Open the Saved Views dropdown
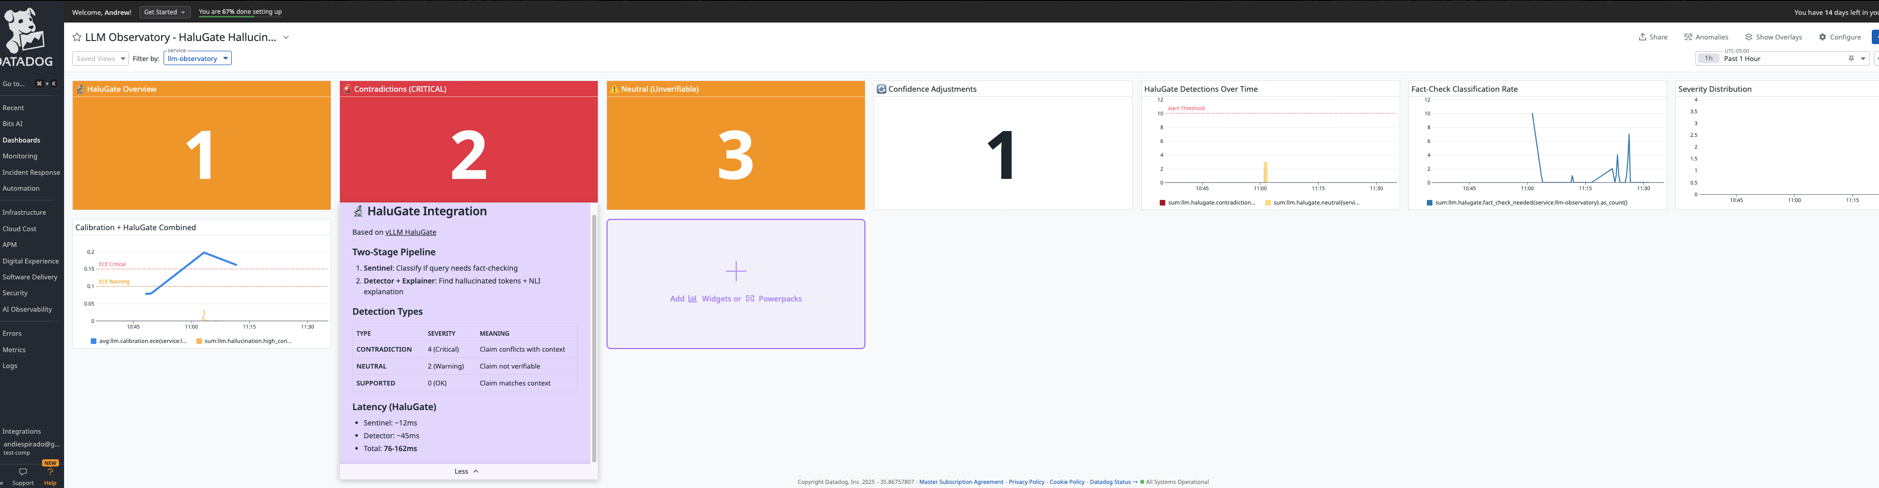Viewport: 1879px width, 488px height. point(100,58)
